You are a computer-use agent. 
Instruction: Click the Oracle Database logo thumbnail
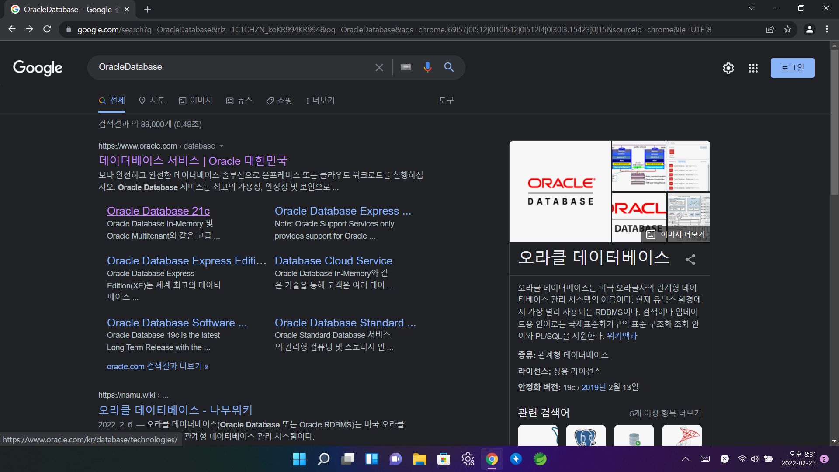click(x=560, y=191)
